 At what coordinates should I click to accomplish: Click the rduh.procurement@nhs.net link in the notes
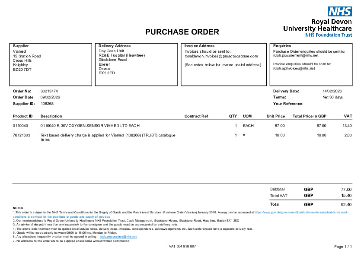[118, 237]
